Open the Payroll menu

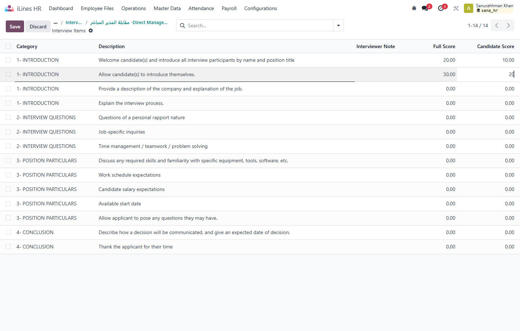(229, 8)
